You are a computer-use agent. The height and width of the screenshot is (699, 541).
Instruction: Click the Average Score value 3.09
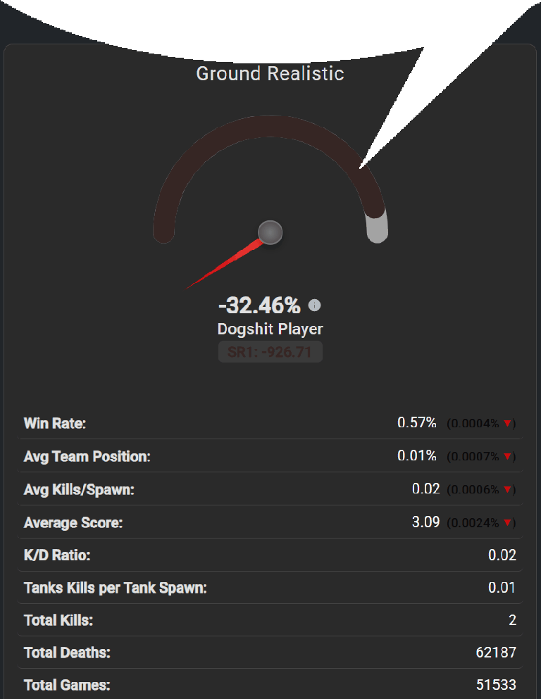[425, 523]
